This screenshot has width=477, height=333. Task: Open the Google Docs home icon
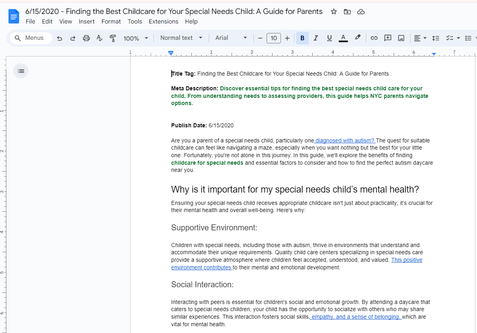point(14,16)
